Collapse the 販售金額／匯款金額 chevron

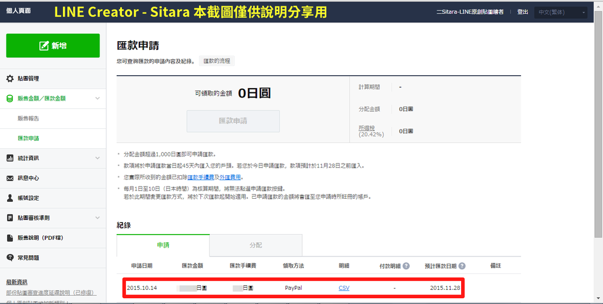(x=97, y=99)
